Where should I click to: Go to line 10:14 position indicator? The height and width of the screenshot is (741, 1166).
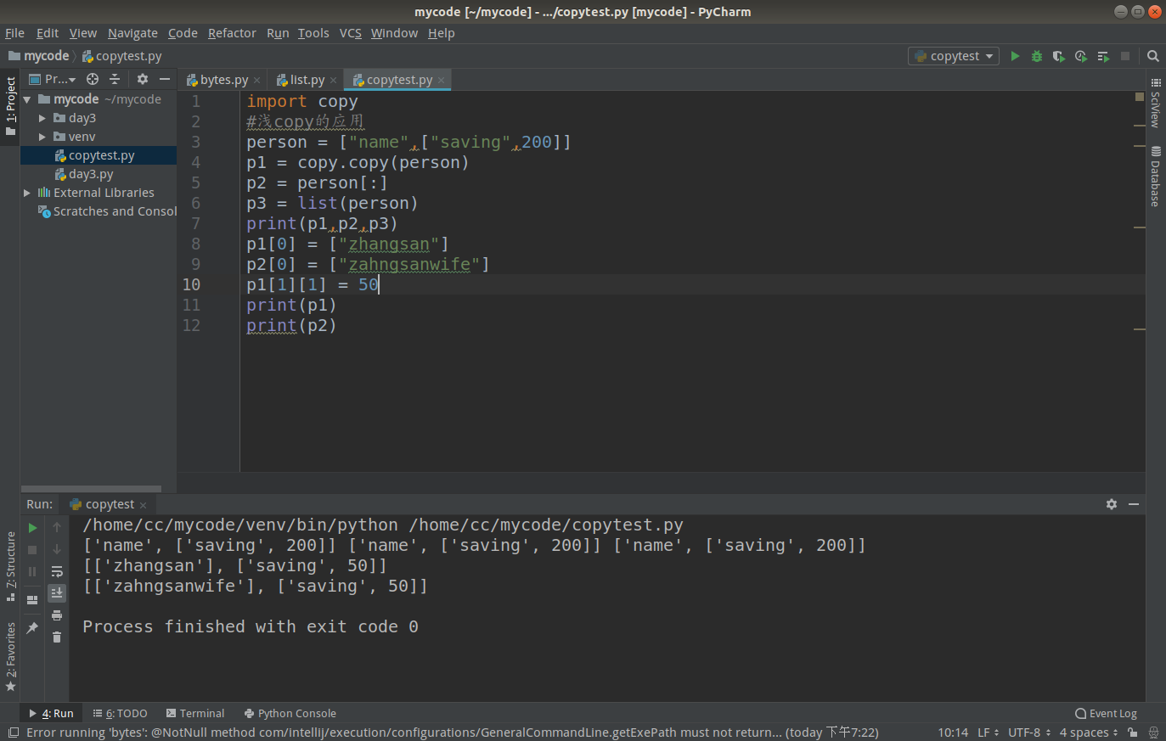tap(953, 733)
